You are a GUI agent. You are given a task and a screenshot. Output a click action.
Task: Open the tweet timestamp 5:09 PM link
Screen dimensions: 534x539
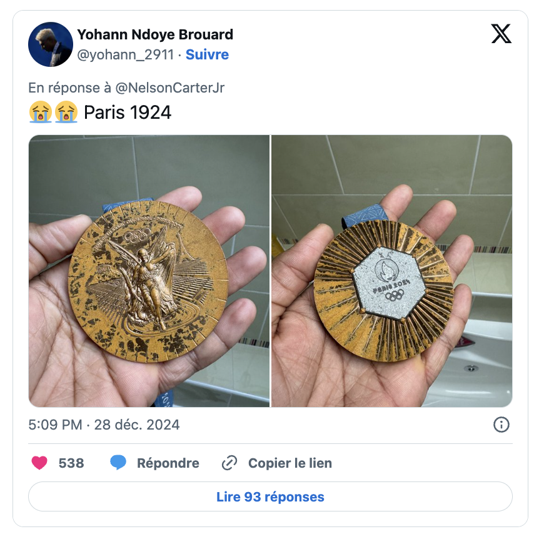click(104, 425)
